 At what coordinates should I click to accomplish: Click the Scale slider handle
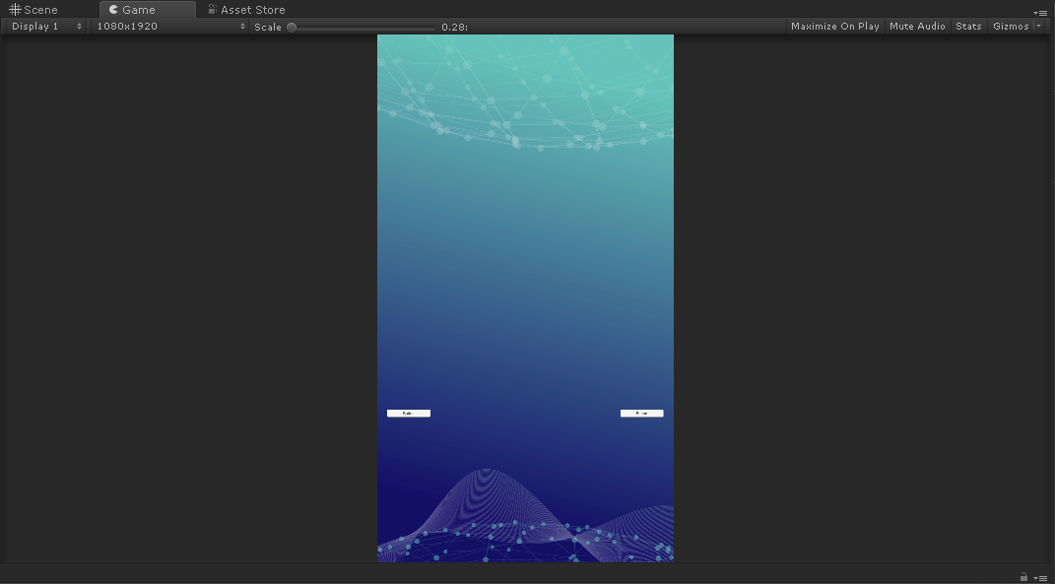coord(292,27)
